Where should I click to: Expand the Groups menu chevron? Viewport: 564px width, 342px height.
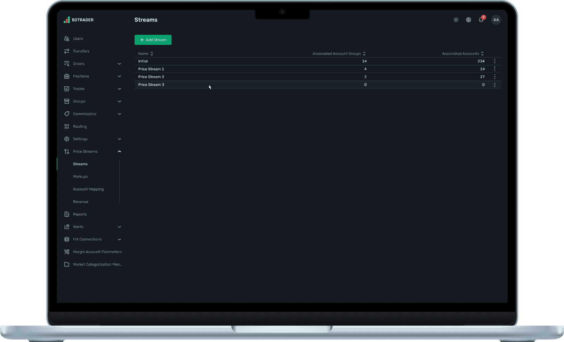pyautogui.click(x=119, y=101)
